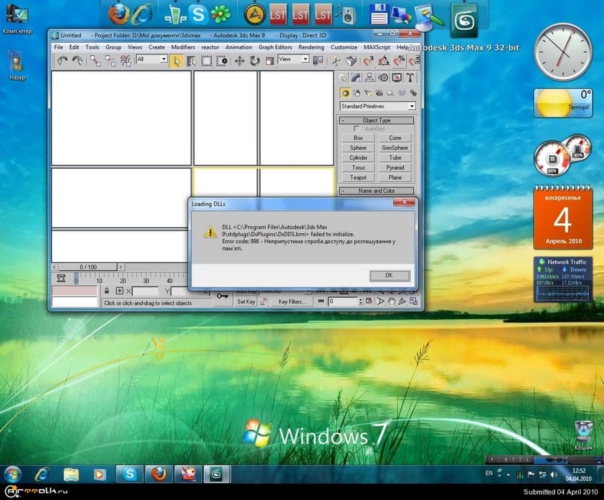
Task: Open the Modifiers menu
Action: 183,47
